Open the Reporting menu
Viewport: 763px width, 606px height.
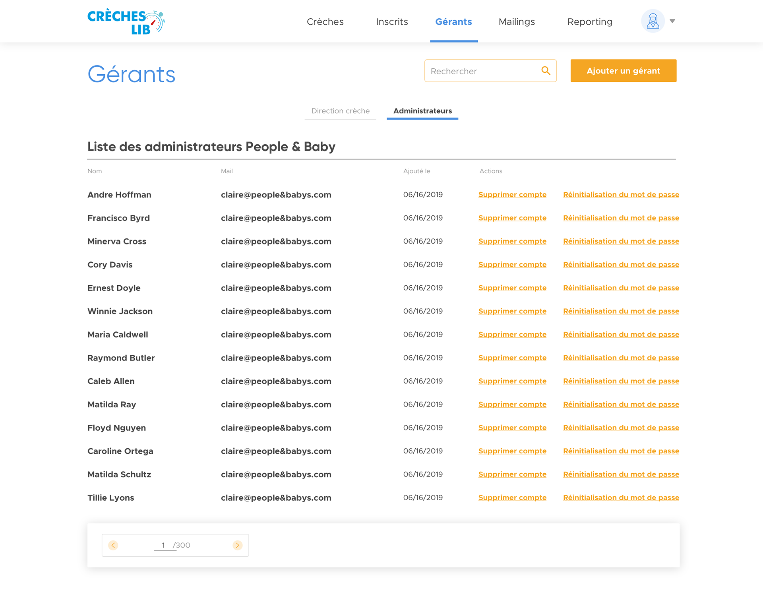[590, 22]
